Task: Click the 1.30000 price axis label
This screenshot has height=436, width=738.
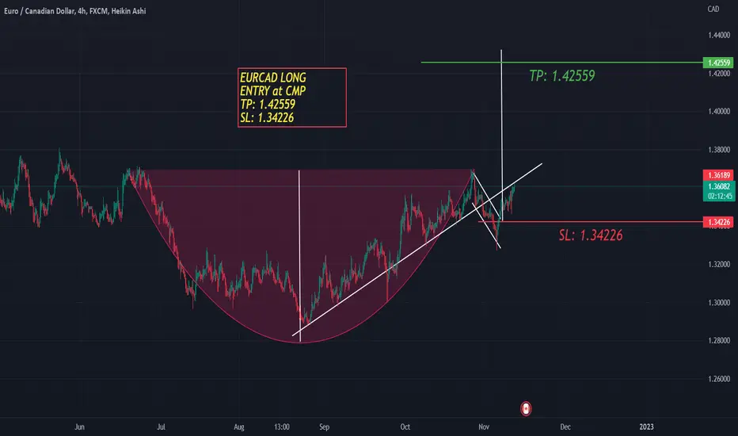Action: click(x=719, y=303)
